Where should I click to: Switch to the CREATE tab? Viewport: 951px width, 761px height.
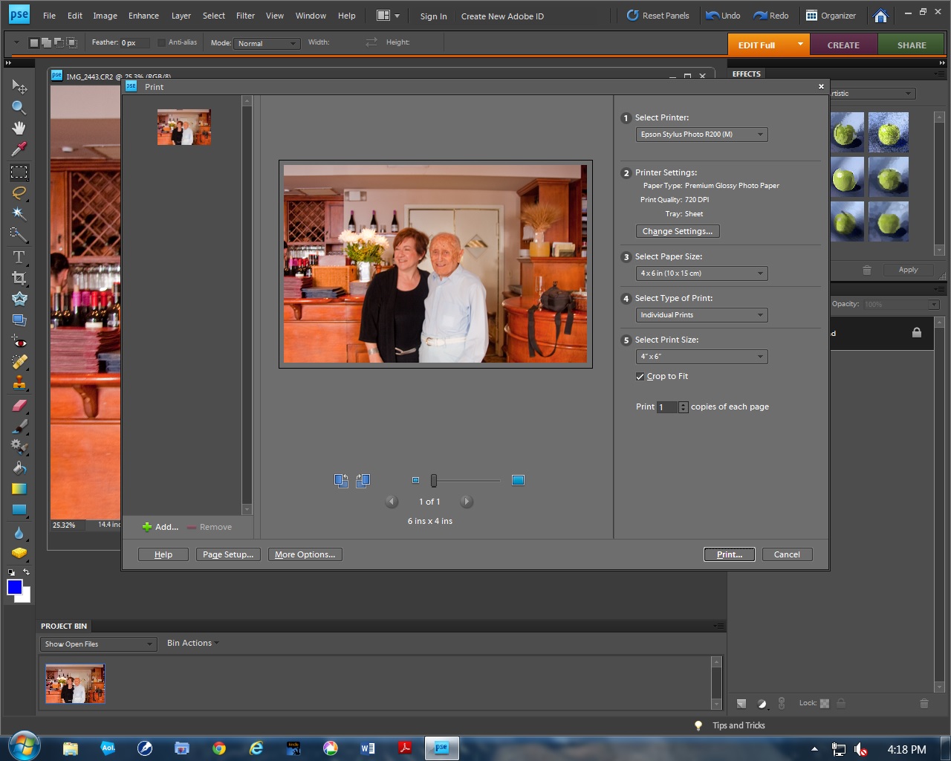click(x=843, y=45)
